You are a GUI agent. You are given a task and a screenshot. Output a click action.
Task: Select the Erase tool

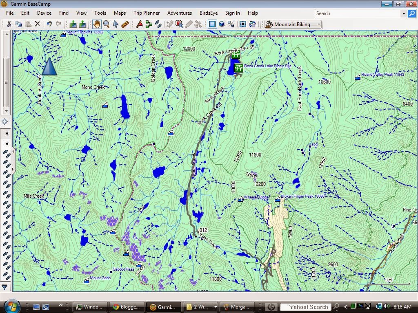tap(189, 24)
